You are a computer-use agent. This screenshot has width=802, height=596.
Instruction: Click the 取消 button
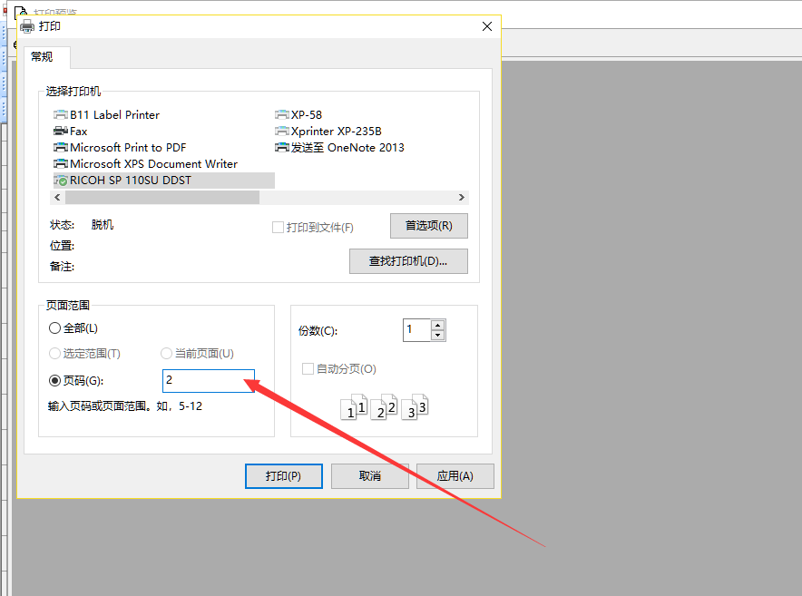coord(369,476)
